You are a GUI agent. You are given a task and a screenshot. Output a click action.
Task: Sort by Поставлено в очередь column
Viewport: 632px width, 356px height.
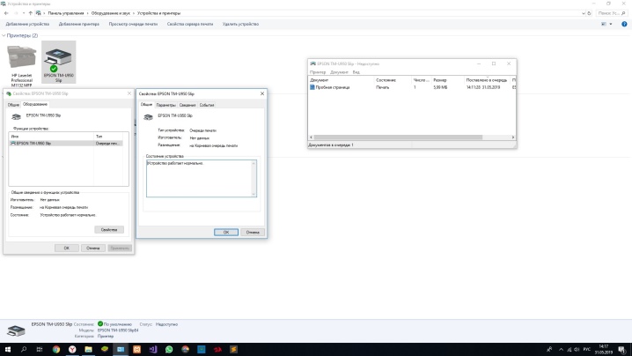(487, 80)
